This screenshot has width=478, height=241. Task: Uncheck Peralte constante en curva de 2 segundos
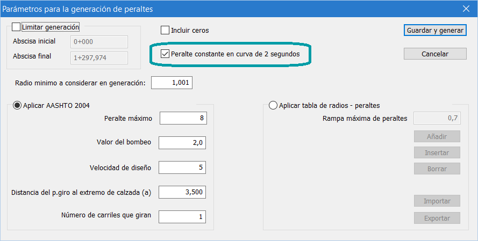pos(165,54)
